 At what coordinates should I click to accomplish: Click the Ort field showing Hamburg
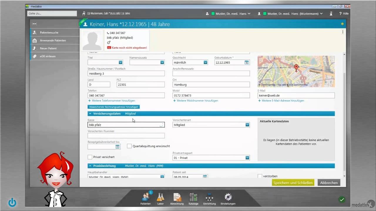(211, 84)
